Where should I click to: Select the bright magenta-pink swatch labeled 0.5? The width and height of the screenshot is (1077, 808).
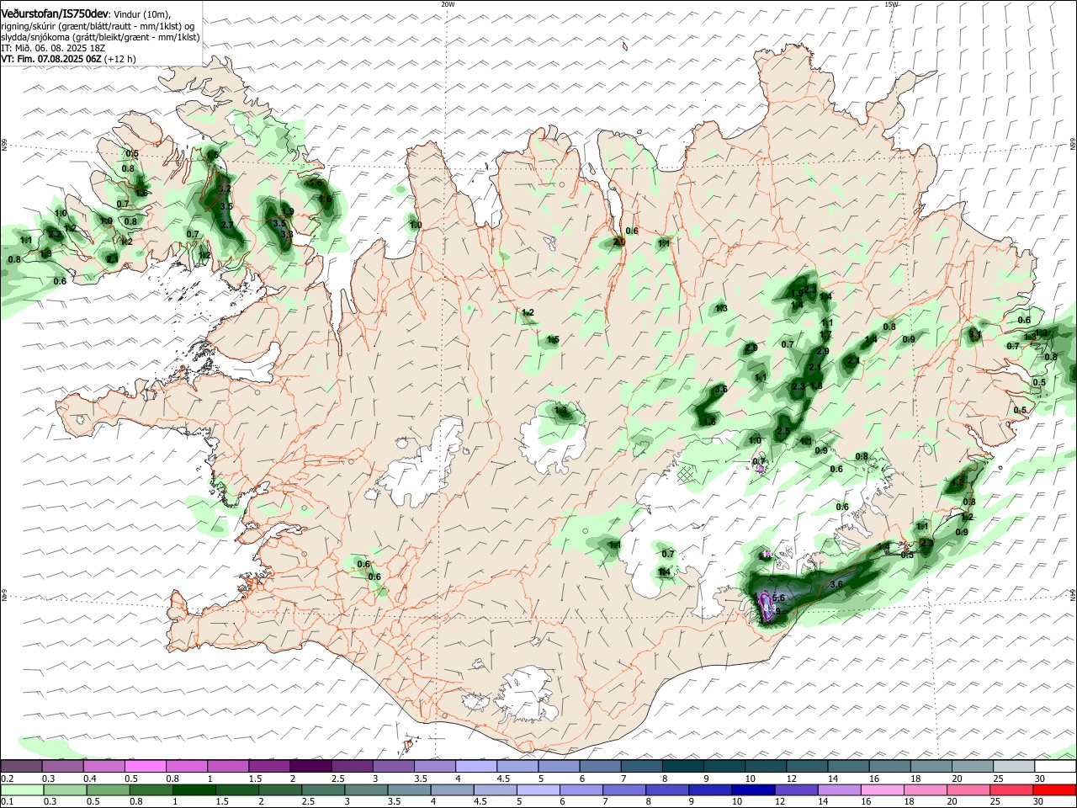pos(146,767)
